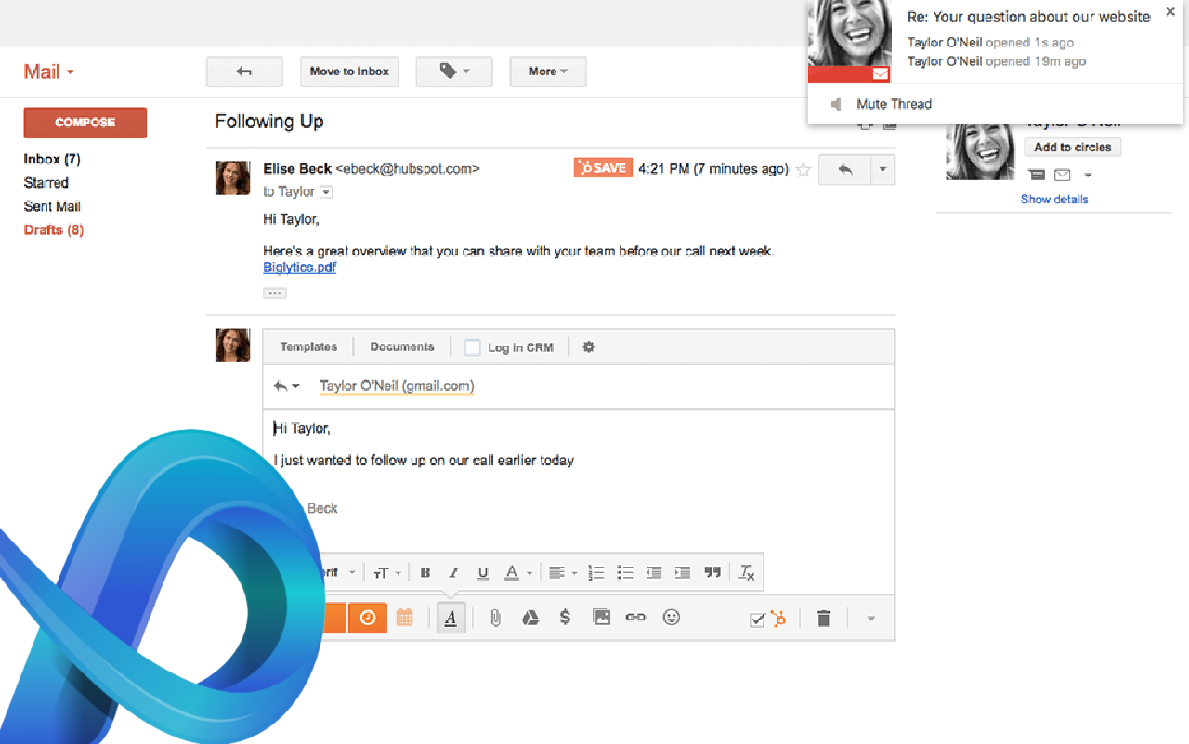
Task: Click Taylor's contact photo in the sidebar
Action: pos(980,151)
